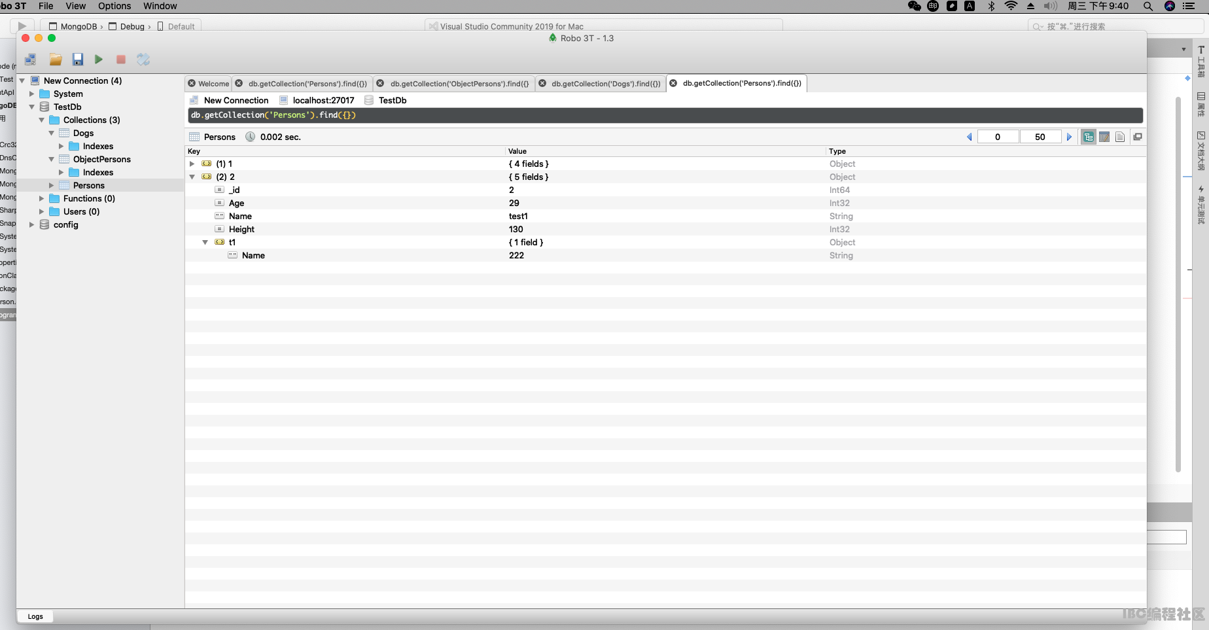Collapse the ObjectPersons collection node
The height and width of the screenshot is (630, 1209).
pos(51,159)
